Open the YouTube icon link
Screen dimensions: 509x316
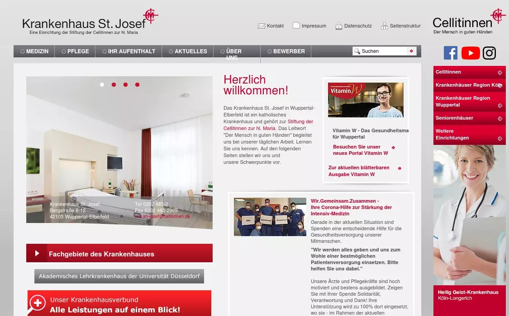(471, 53)
